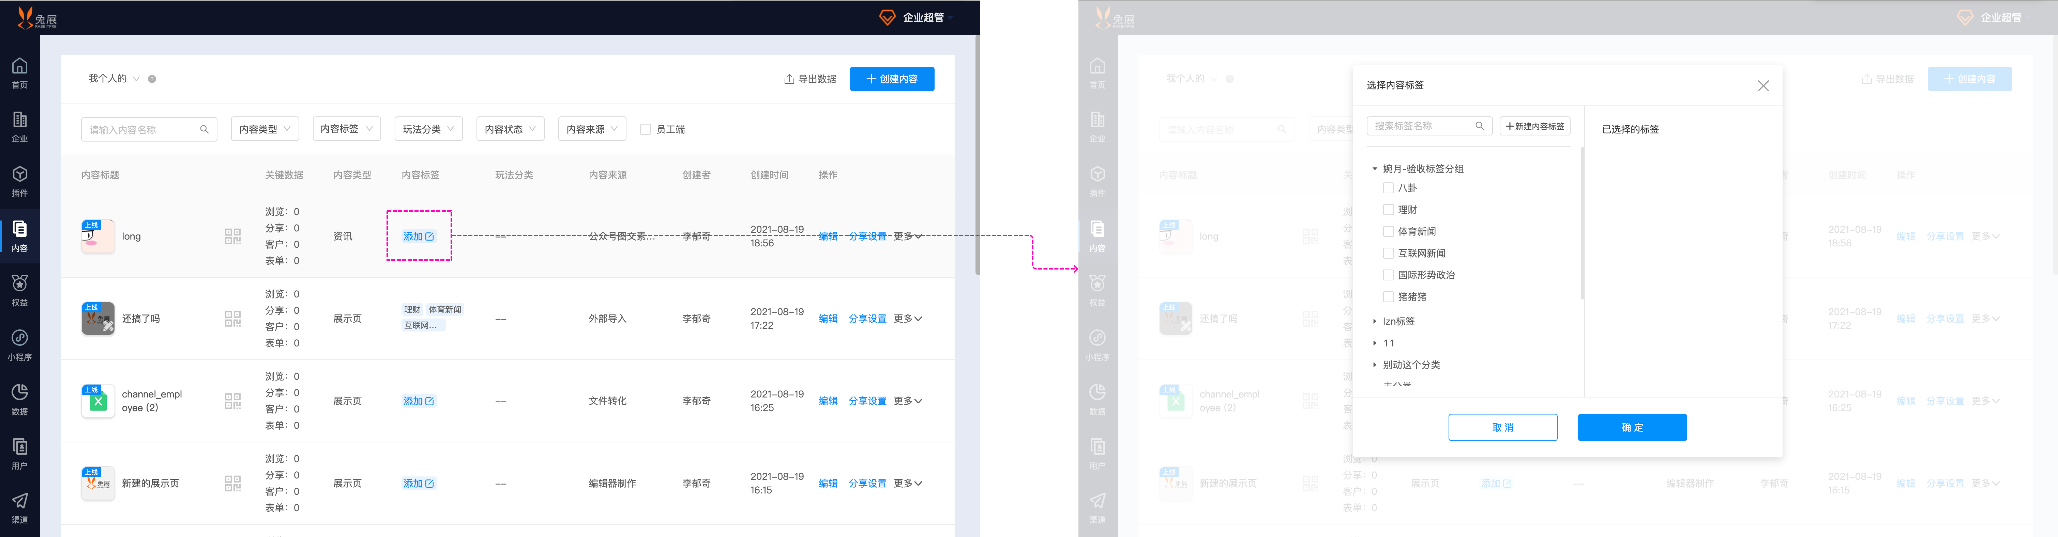Open 用户 users in left sidebar

click(x=20, y=453)
